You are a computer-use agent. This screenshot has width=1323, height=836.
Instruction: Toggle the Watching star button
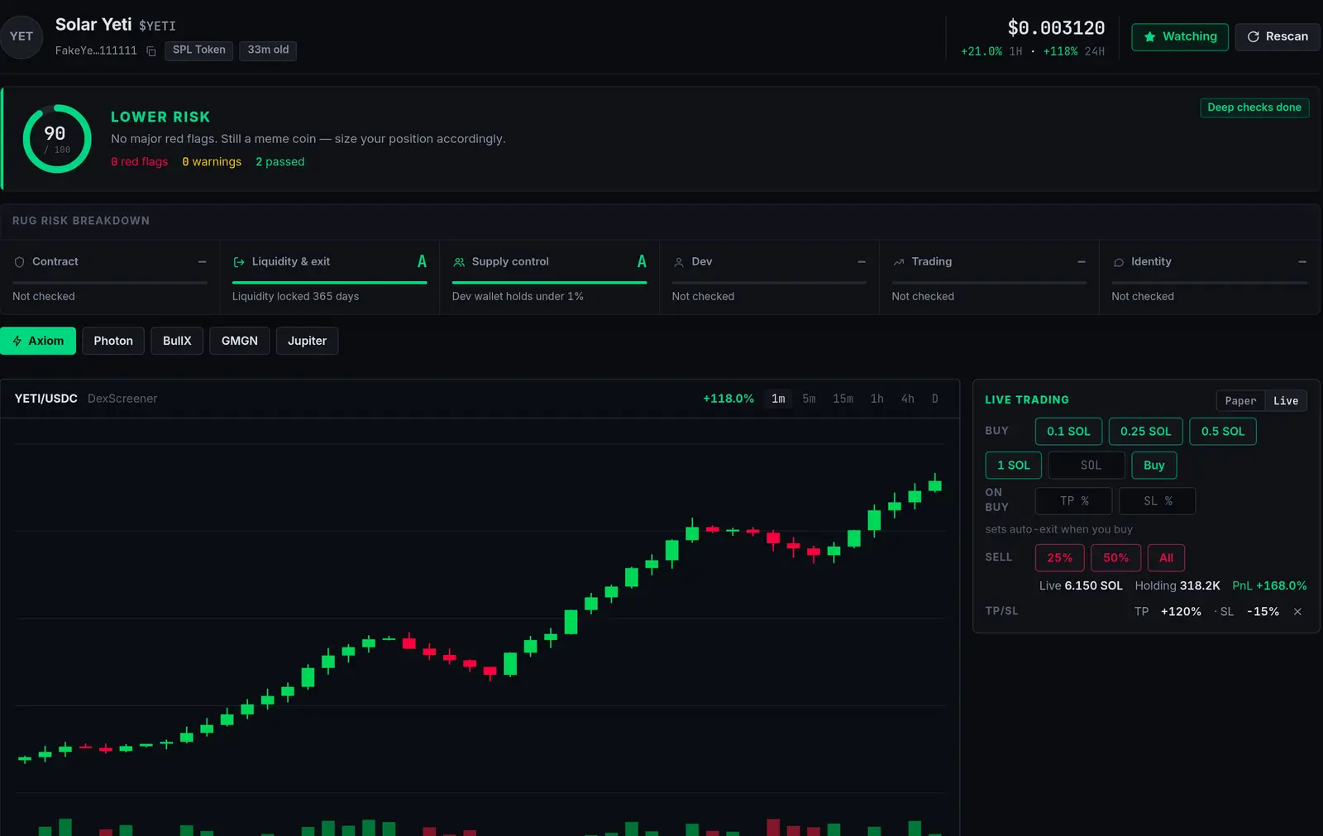click(x=1180, y=37)
